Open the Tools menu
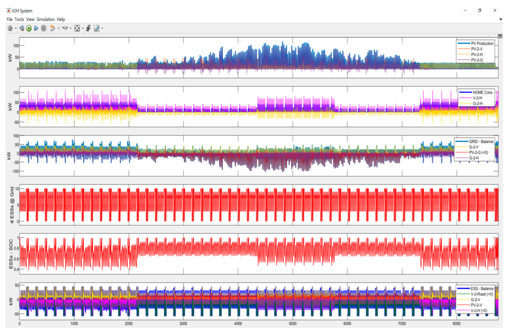 (19, 19)
